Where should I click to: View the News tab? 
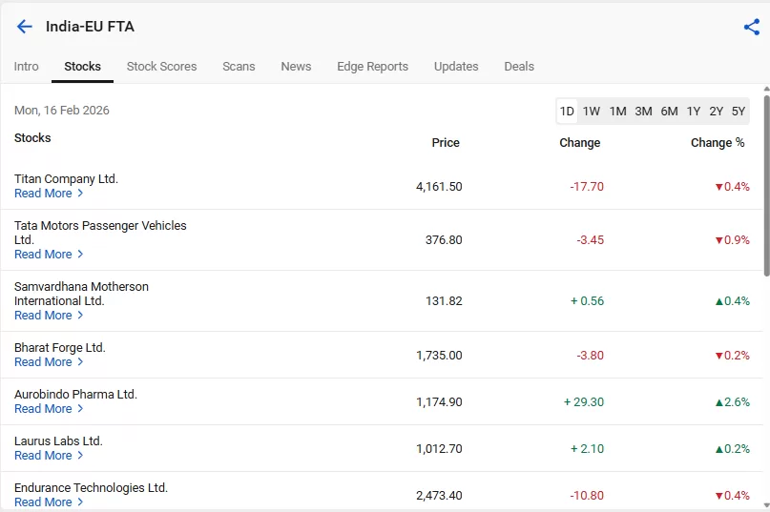(296, 67)
